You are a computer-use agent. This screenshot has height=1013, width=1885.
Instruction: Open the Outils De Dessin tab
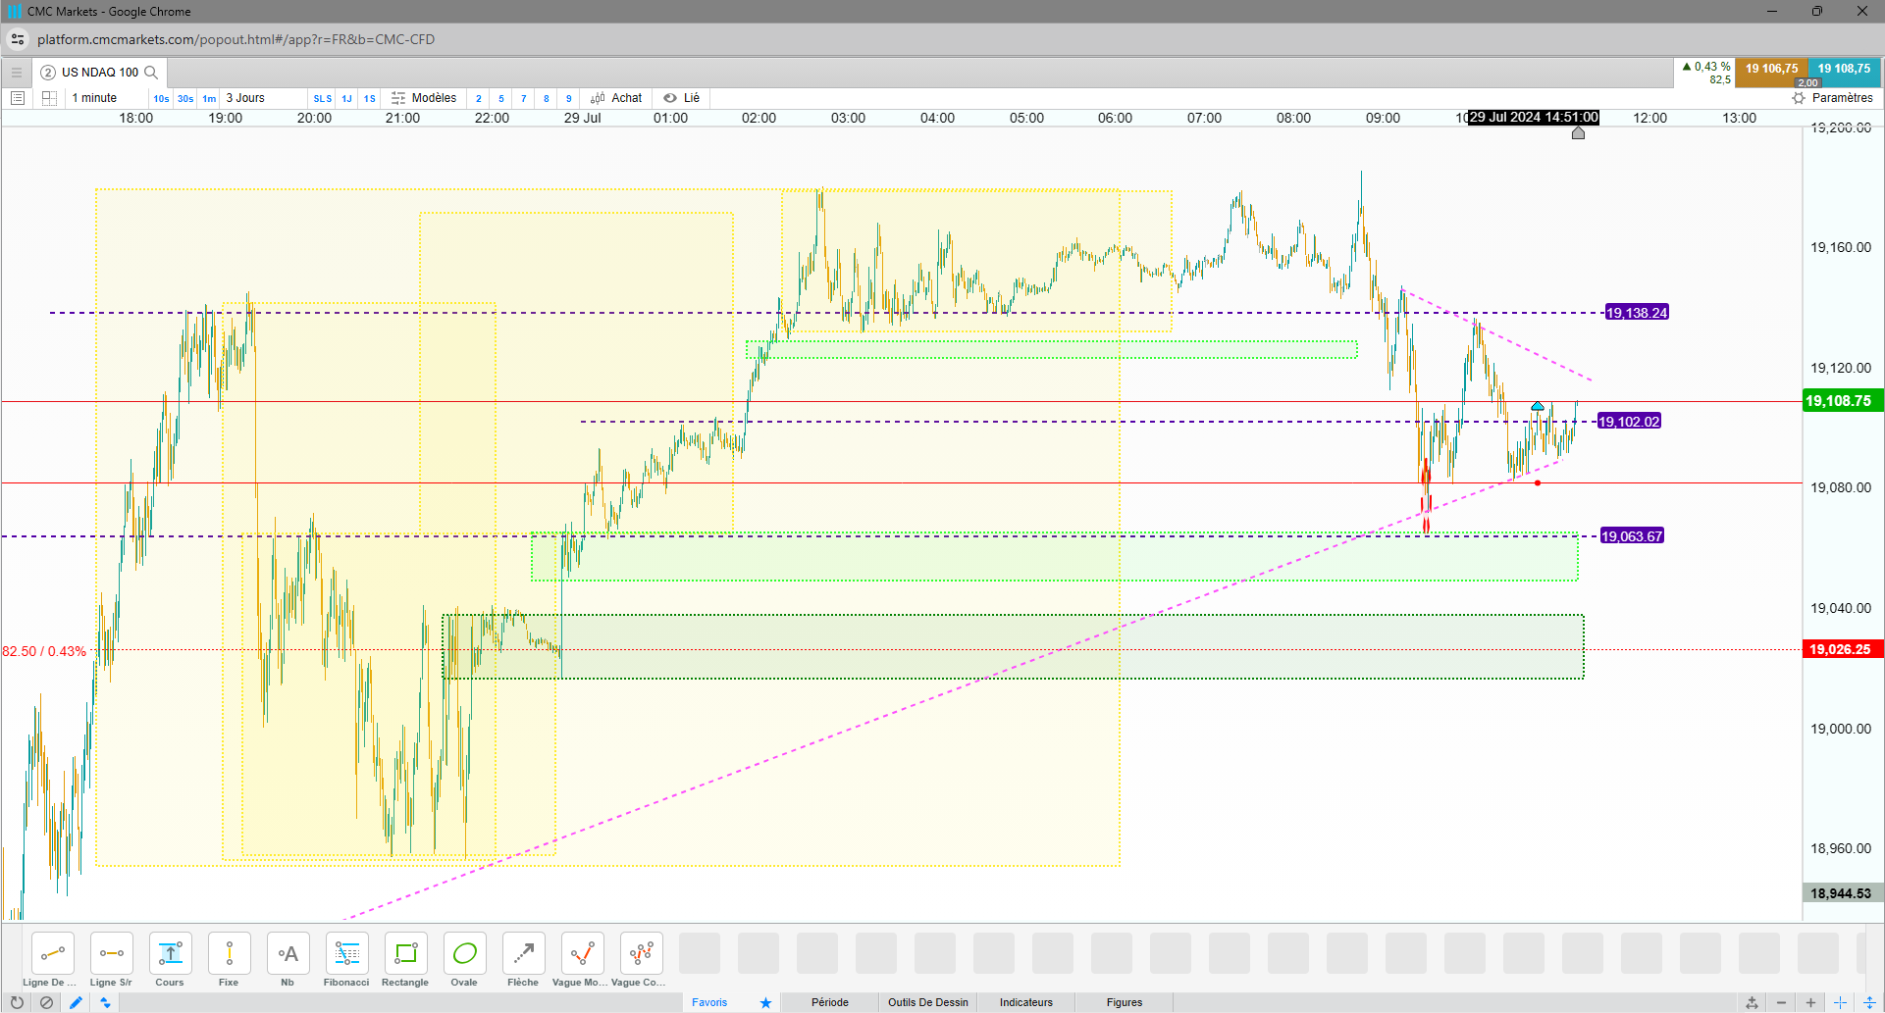pos(928,1002)
